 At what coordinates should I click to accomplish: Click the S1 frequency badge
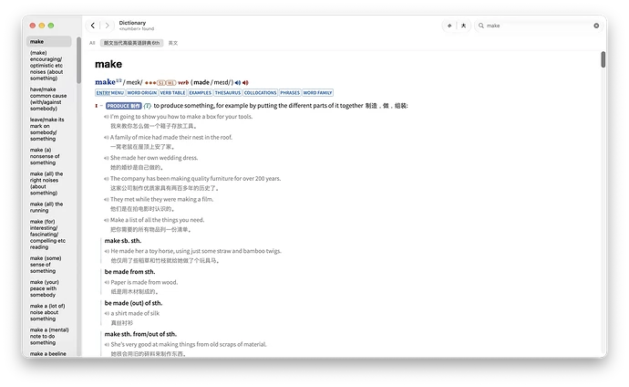(160, 83)
